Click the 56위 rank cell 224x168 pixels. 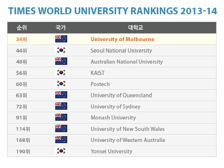pos(22,73)
